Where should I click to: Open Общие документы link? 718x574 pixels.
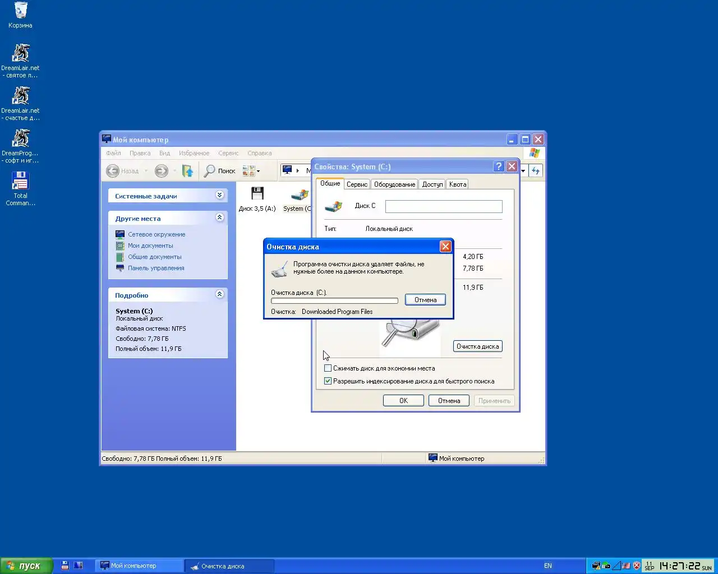pos(155,257)
